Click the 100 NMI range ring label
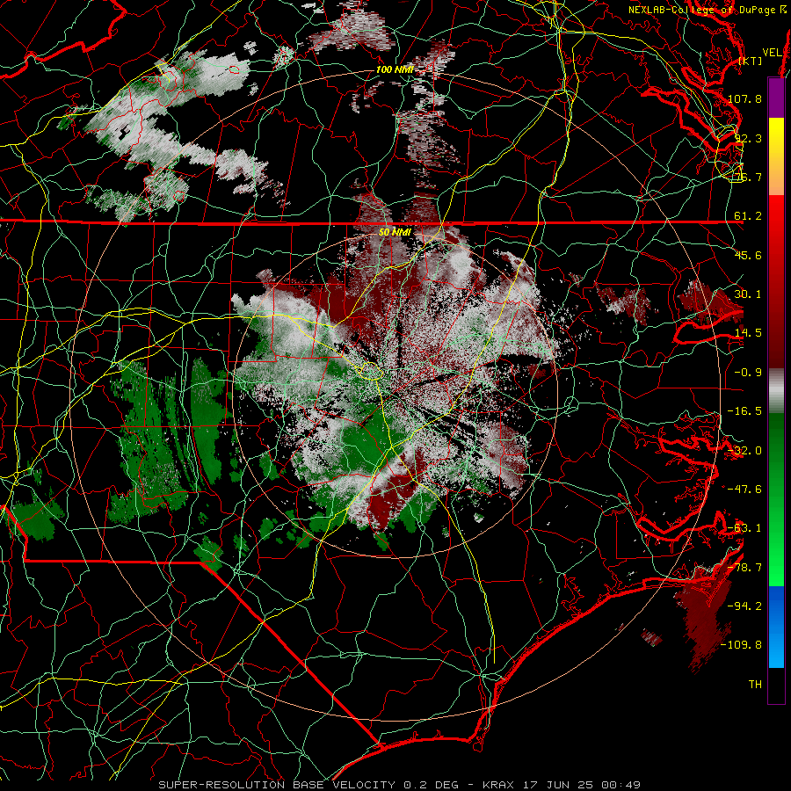Screen dimensions: 791x791 tap(395, 69)
